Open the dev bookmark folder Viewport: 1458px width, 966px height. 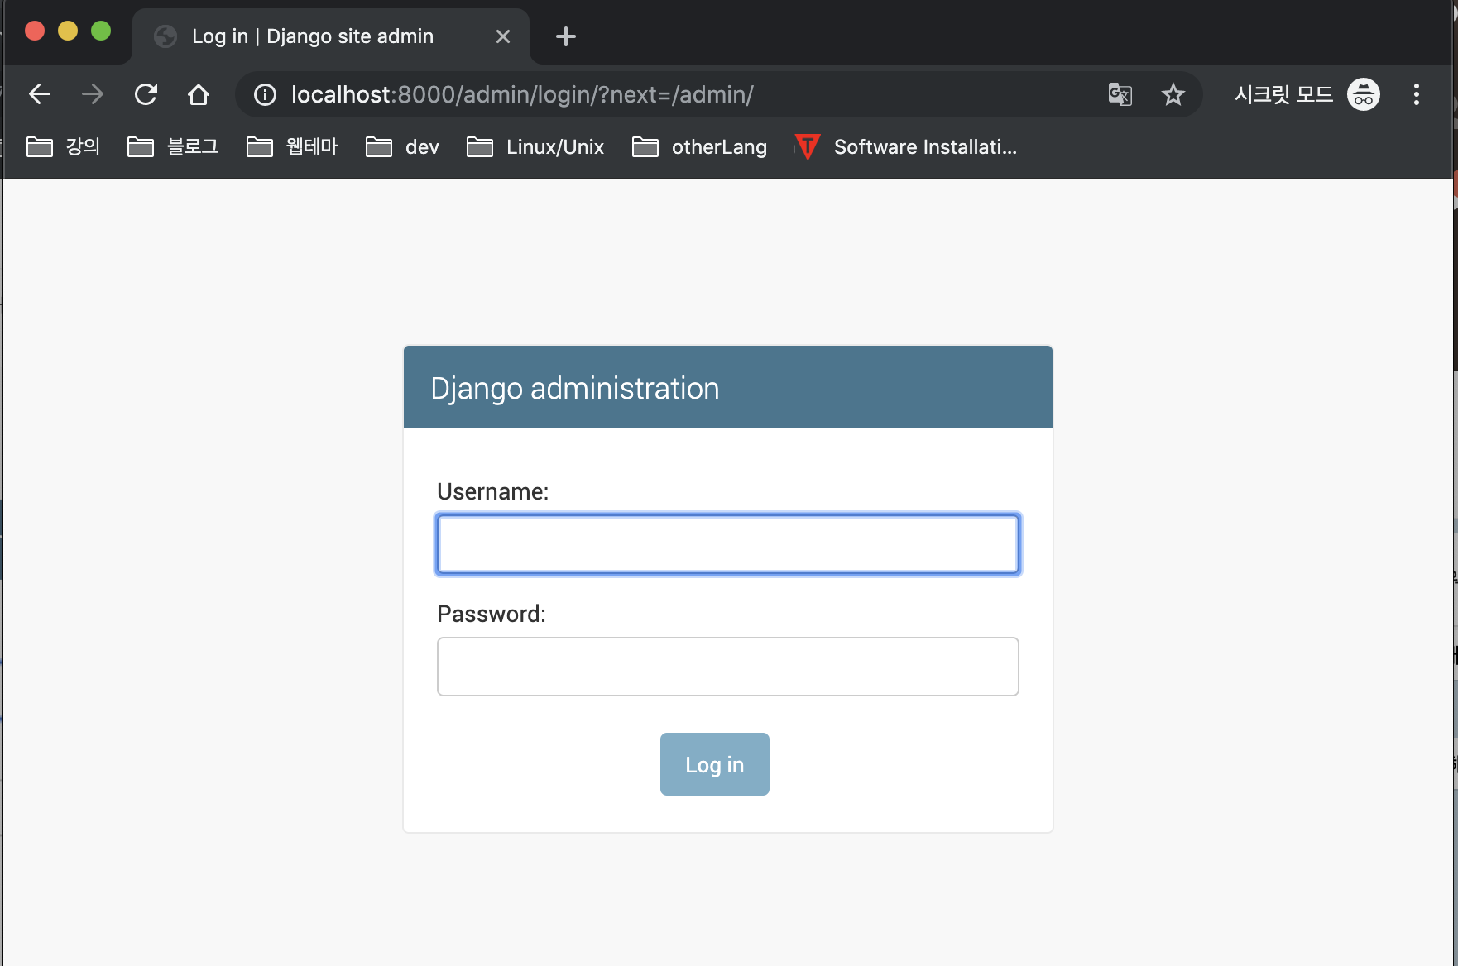coord(403,146)
